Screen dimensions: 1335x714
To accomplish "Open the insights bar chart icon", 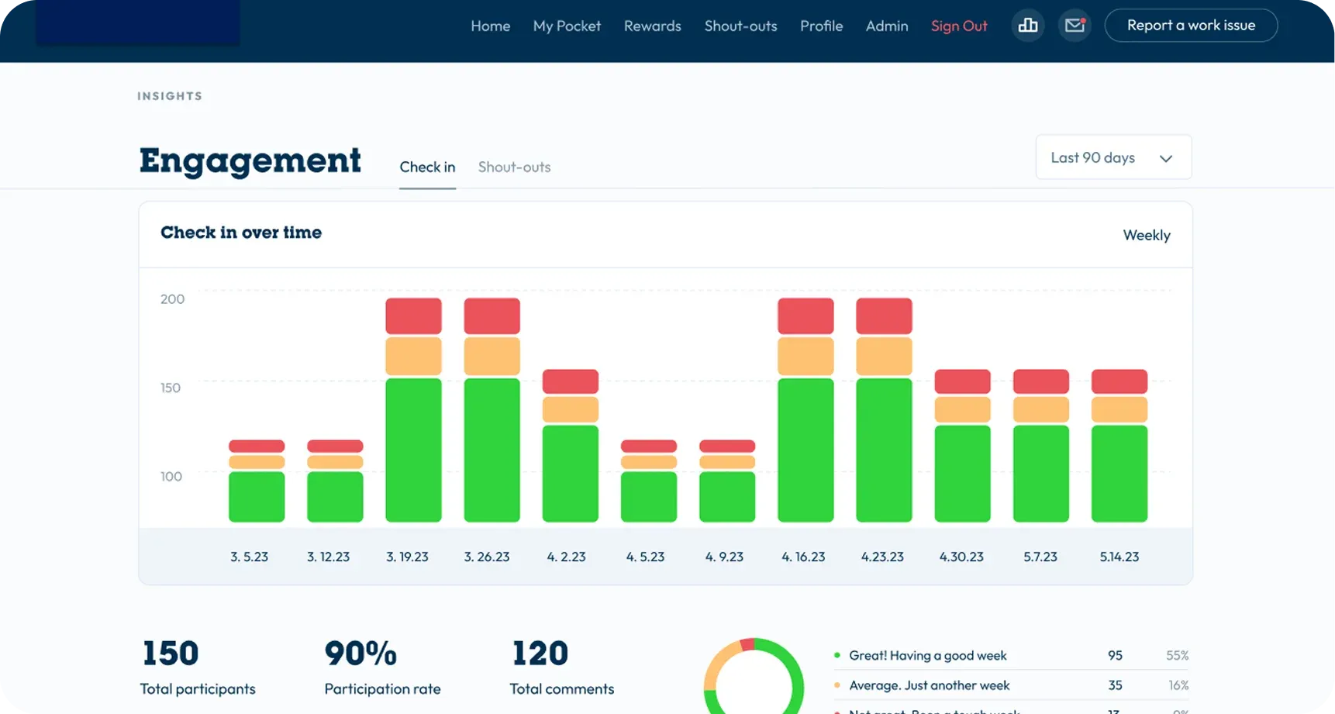I will tap(1028, 26).
